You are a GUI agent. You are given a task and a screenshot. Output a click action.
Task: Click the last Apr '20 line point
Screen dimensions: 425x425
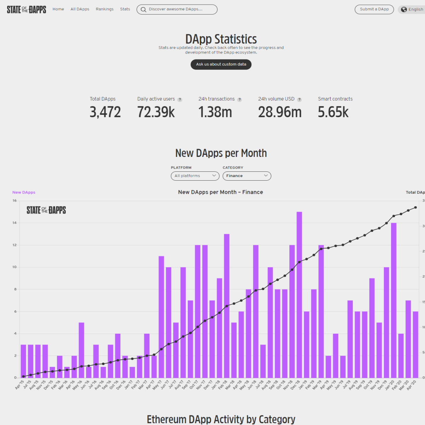[415, 208]
